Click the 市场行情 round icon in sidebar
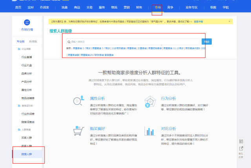Image resolution: width=251 pixels, height=168 pixels. (x=27, y=22)
